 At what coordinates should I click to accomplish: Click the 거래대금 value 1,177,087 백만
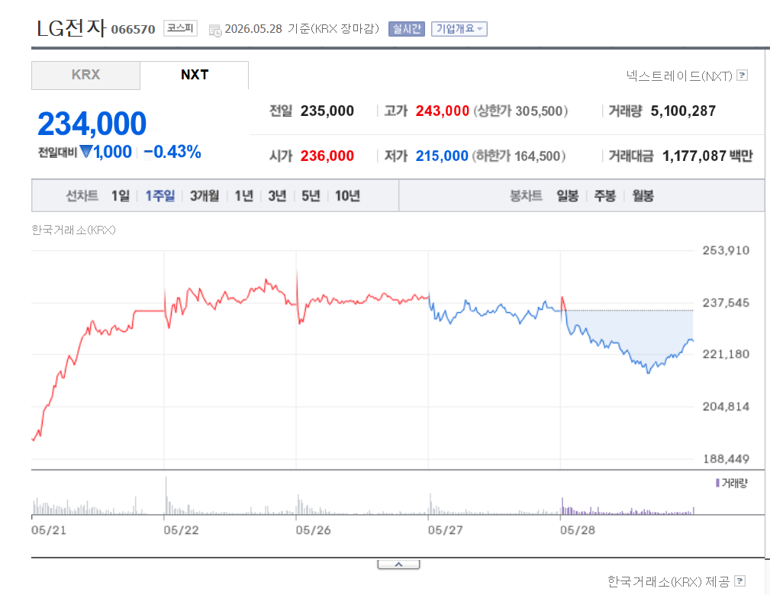707,156
